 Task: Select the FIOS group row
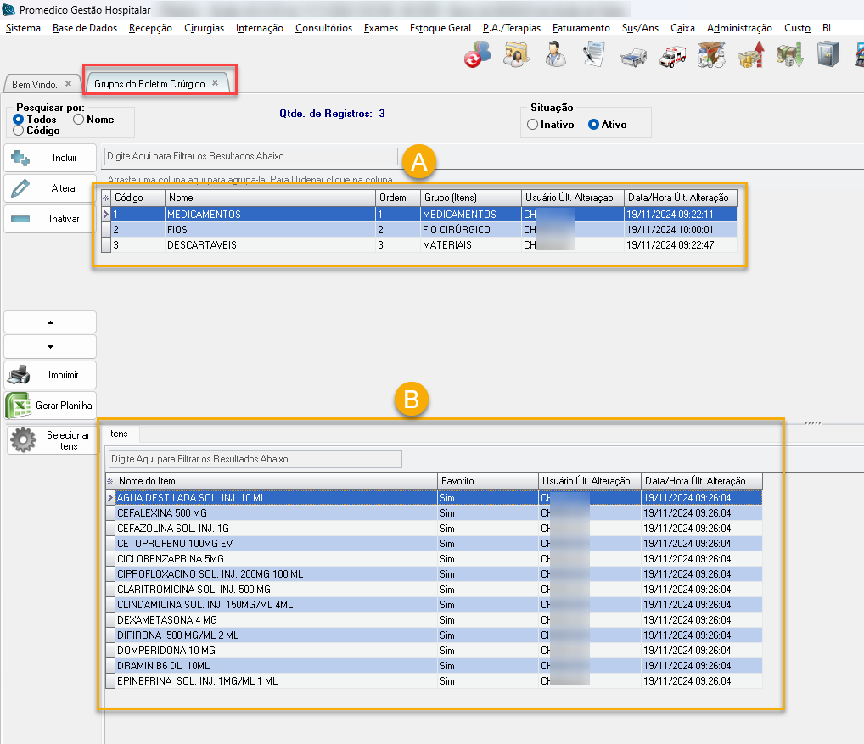pos(418,230)
